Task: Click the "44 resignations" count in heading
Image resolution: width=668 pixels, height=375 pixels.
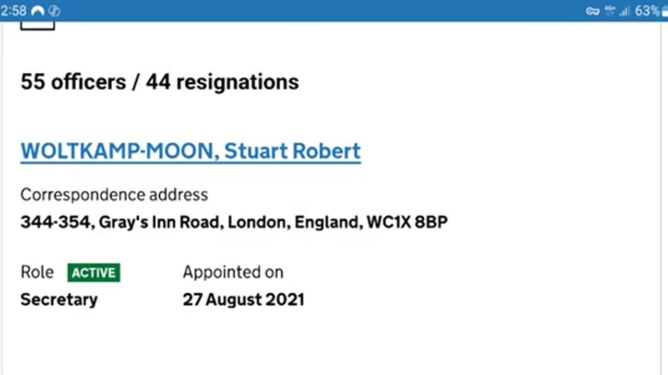Action: 222,82
